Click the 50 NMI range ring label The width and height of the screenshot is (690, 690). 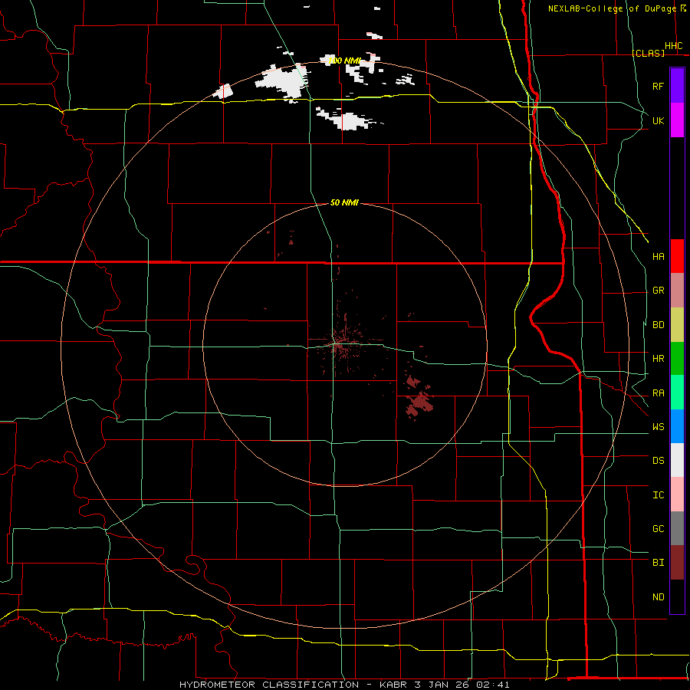pyautogui.click(x=344, y=202)
